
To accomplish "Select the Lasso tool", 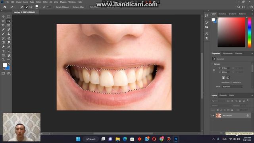I will (3, 21).
